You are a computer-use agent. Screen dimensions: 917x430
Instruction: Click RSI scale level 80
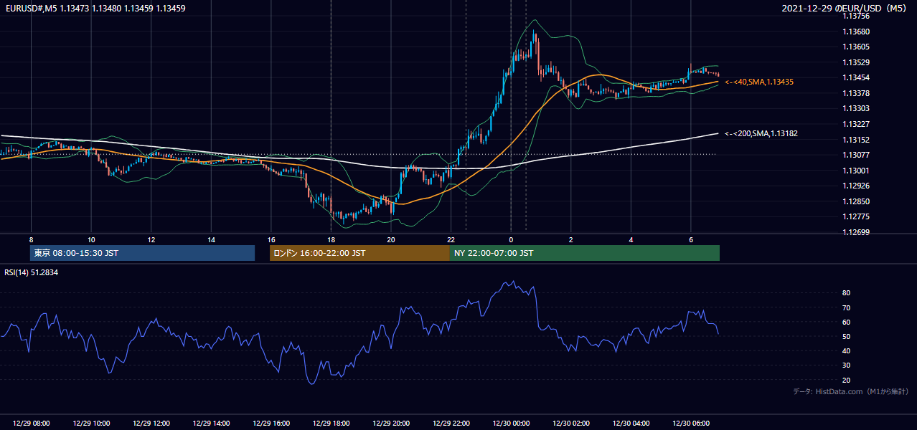tap(847, 293)
